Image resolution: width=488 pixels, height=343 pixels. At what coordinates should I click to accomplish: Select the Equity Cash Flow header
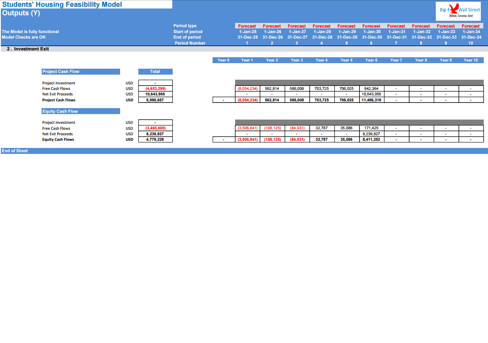[x=81, y=111]
